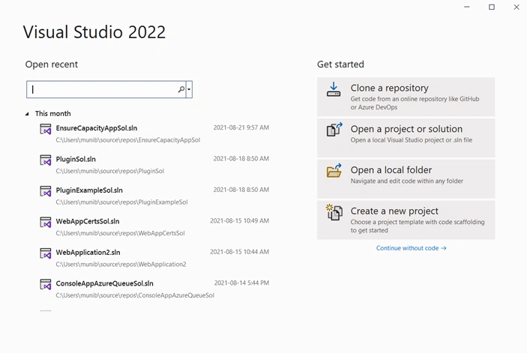Image resolution: width=527 pixels, height=353 pixels.
Task: Click the Open a local folder icon
Action: 334,171
